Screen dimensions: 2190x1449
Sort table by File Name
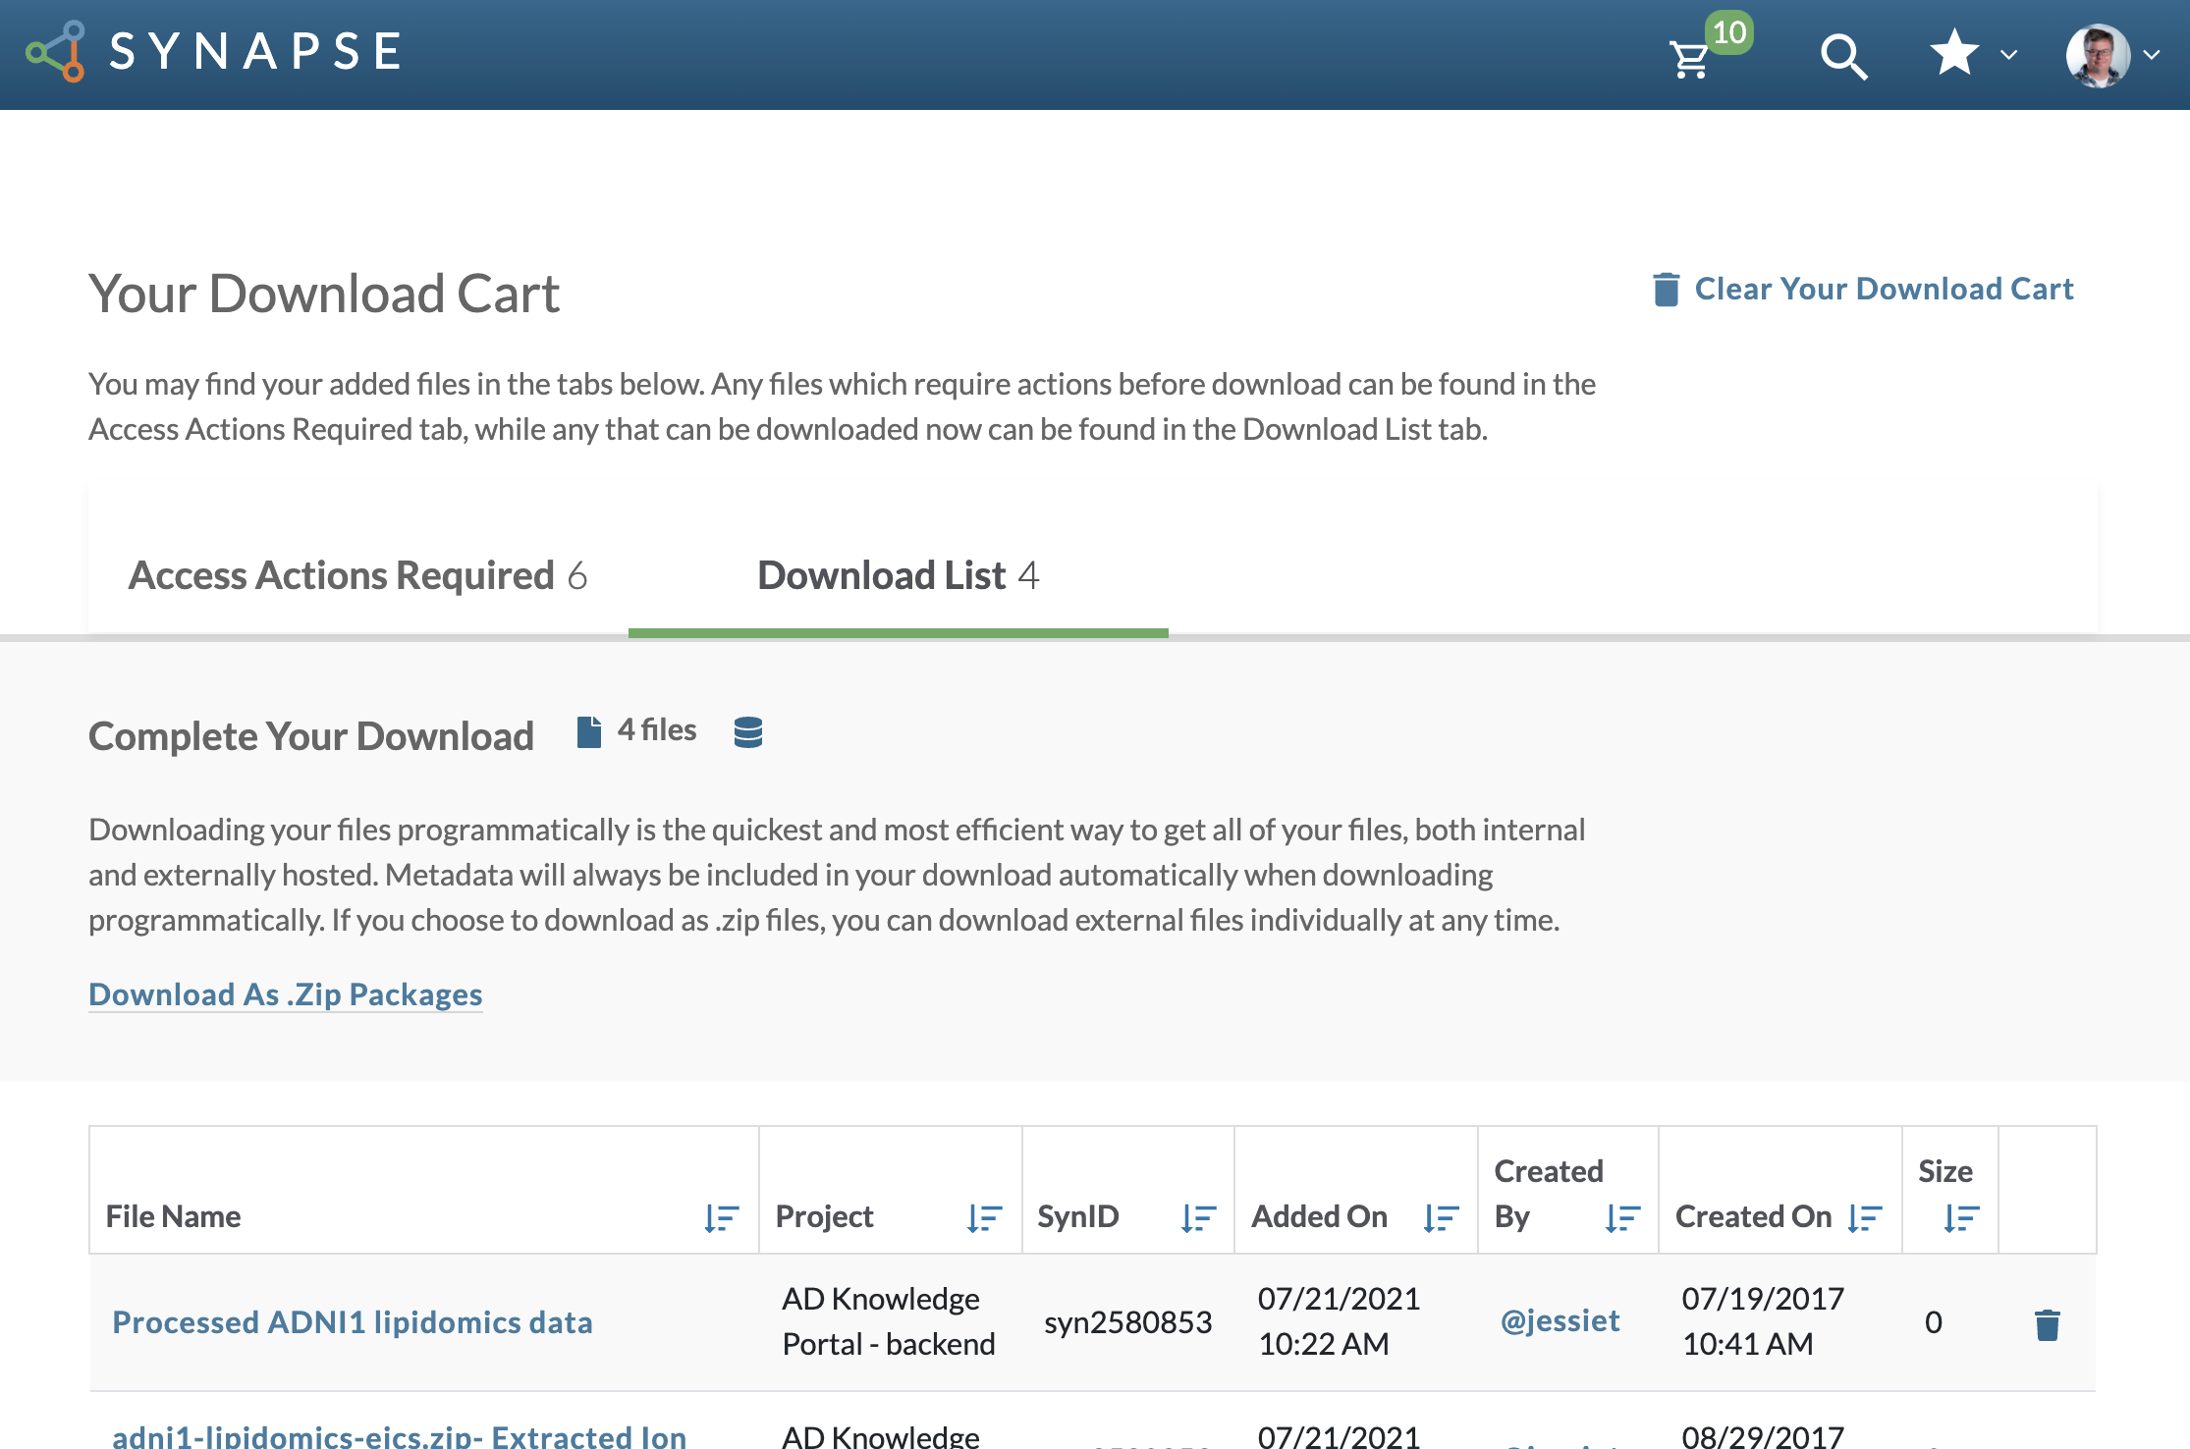(721, 1218)
